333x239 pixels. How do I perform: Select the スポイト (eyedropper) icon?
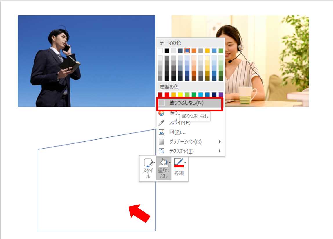coord(161,123)
